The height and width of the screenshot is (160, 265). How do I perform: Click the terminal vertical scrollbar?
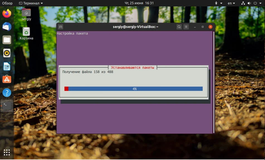point(214,82)
